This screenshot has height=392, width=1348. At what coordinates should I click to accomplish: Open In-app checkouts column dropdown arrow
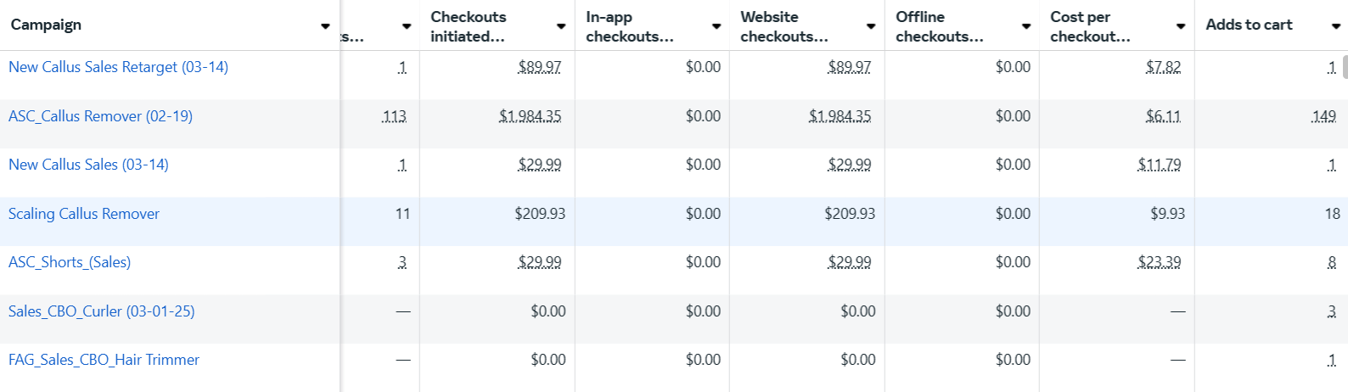[x=716, y=26]
